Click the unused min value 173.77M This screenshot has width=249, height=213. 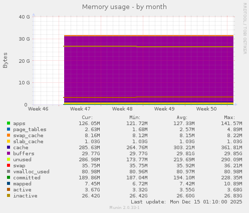tap(137, 160)
